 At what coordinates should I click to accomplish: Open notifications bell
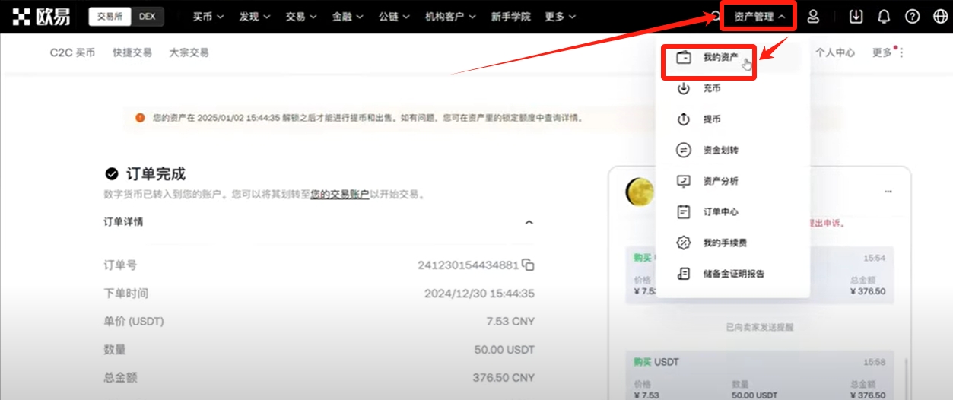tap(884, 17)
